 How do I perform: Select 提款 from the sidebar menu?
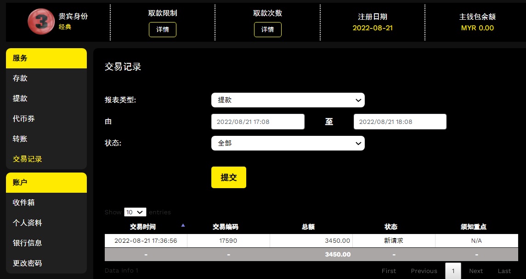click(x=20, y=99)
